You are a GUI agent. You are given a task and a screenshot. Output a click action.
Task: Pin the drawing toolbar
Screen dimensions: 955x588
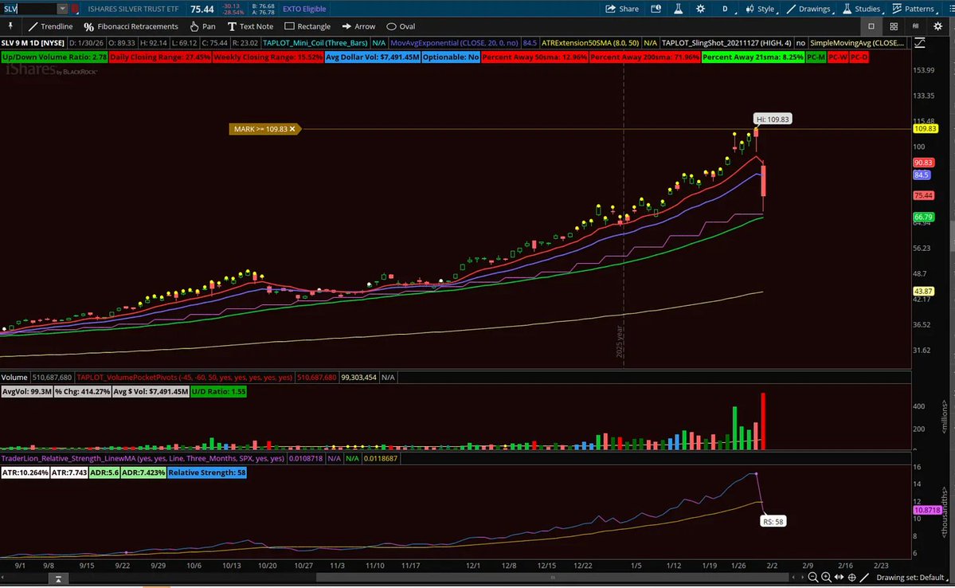pyautogui.click(x=10, y=26)
